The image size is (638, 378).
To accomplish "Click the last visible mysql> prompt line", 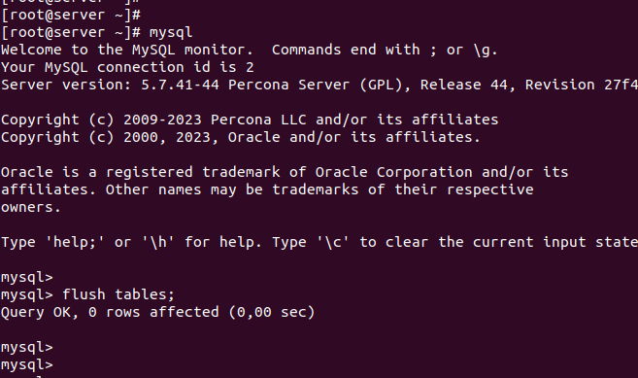I will pos(27,365).
